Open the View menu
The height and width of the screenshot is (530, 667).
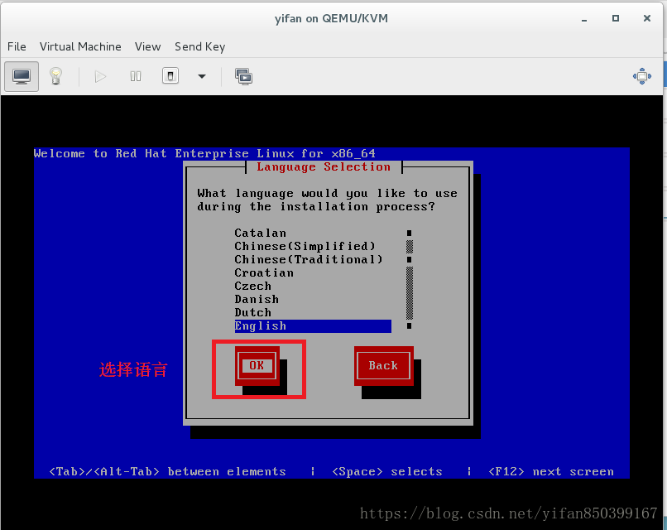(x=147, y=46)
